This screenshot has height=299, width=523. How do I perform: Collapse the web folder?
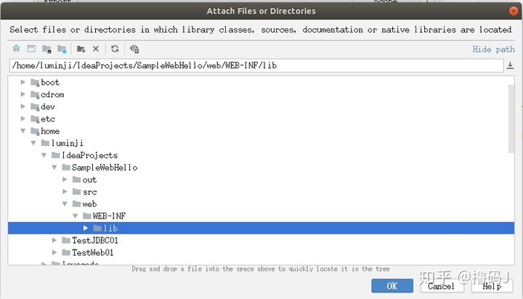(x=65, y=204)
